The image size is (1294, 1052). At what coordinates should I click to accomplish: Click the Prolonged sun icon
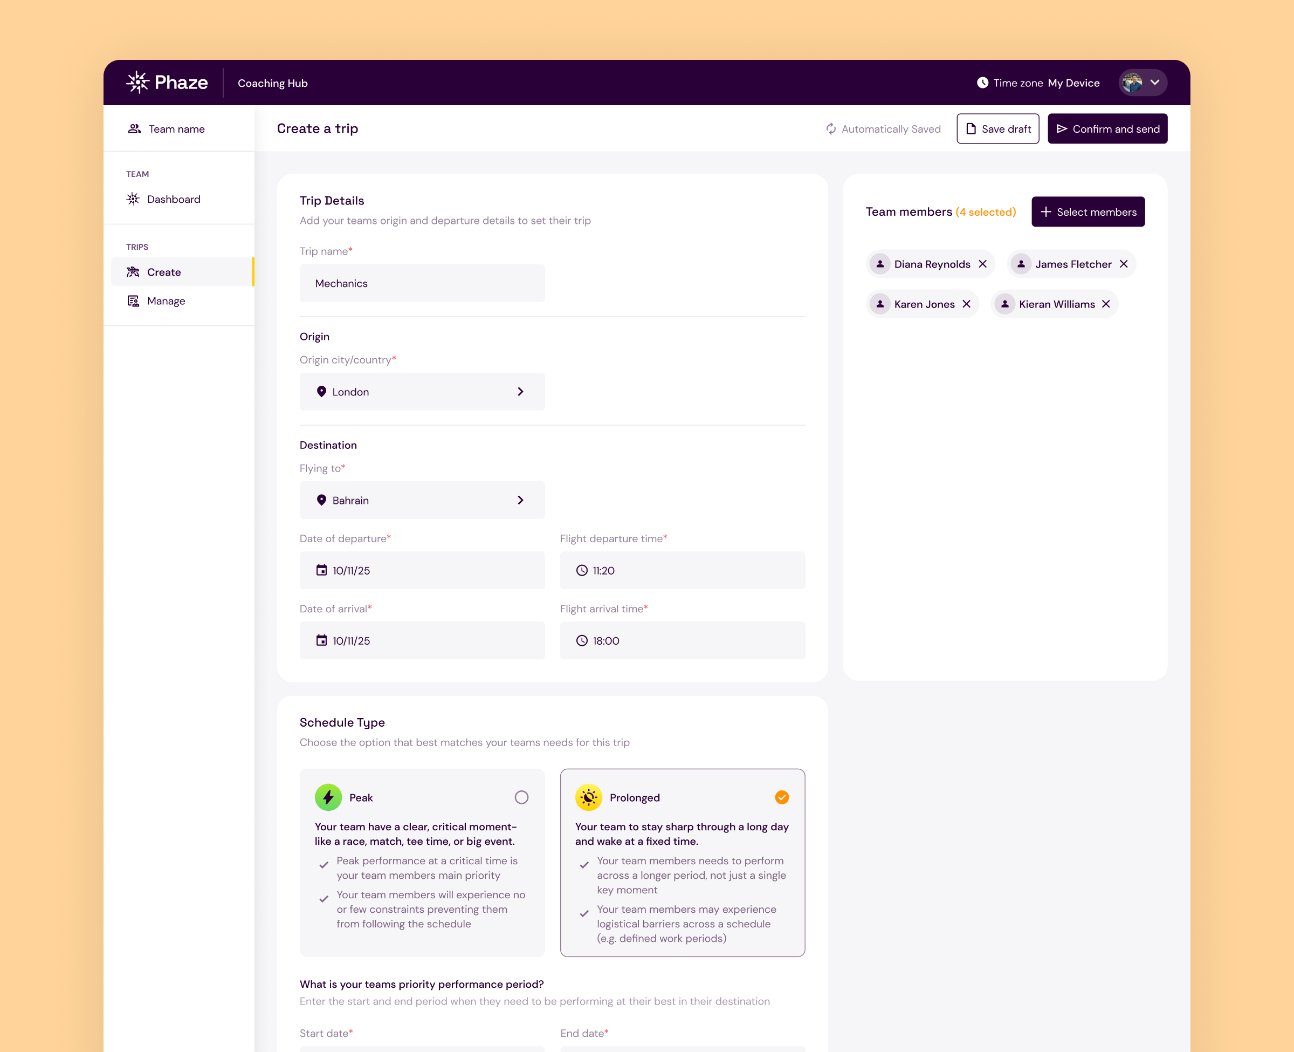588,797
